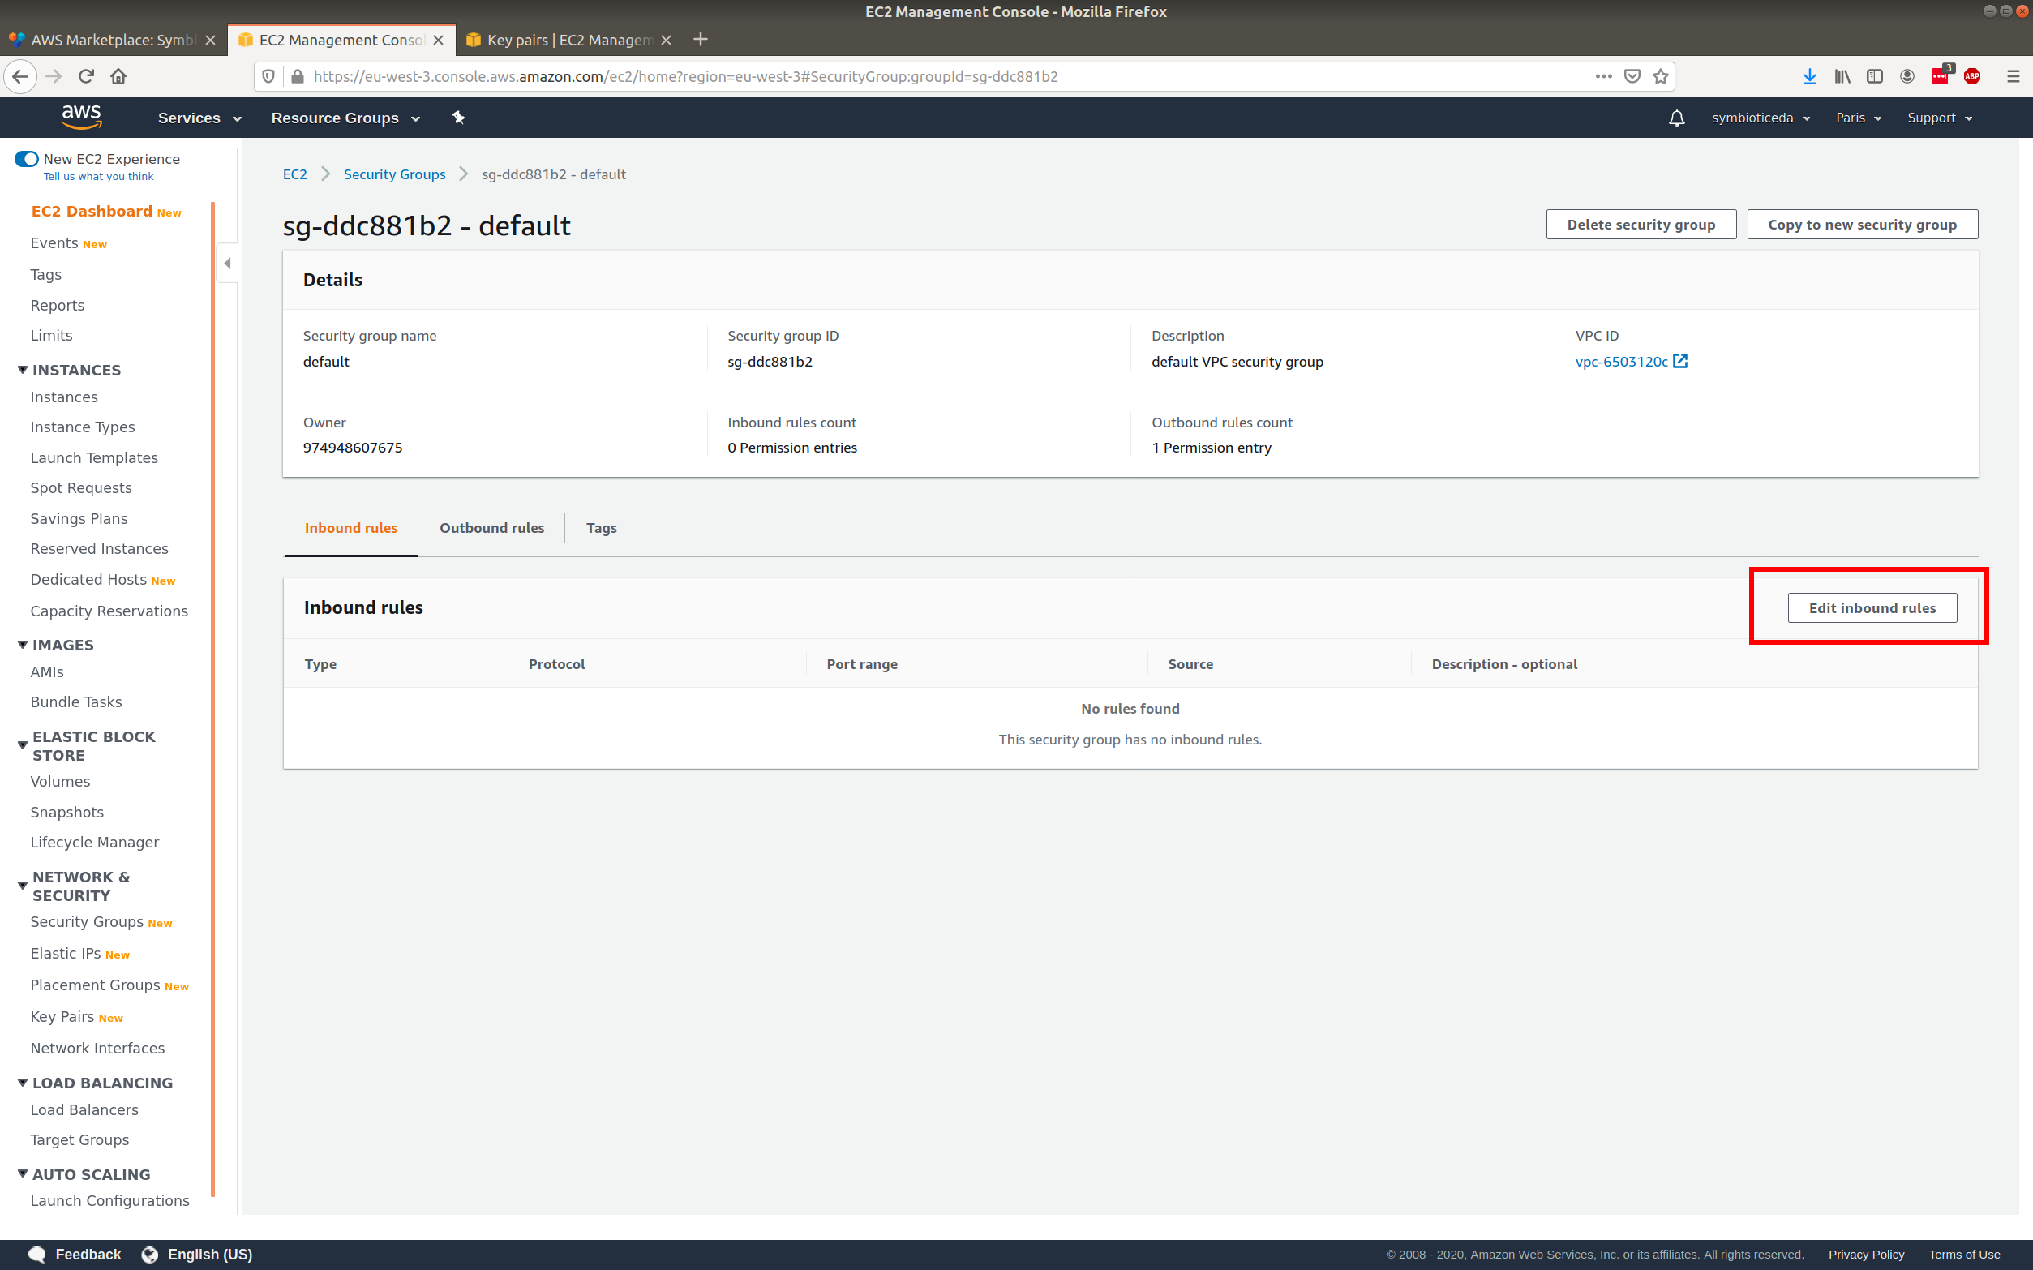Click Copy to new security group
Screen dimensions: 2033x1270
point(1862,225)
